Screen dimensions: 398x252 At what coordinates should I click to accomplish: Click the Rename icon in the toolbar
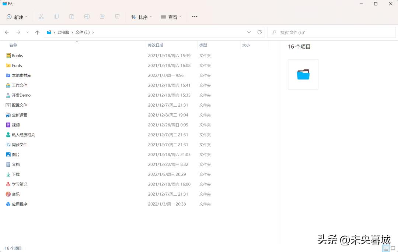tap(87, 17)
